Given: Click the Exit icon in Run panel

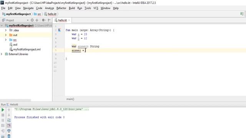Looking at the screenshot, I should [x=3, y=131].
